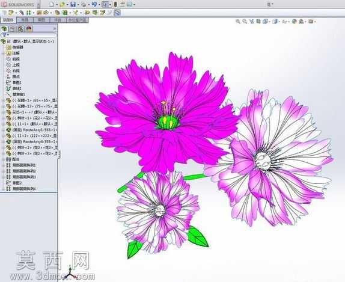Switch to the 草图 (Sketch) tab
Image resolution: width=345 pixels, height=282 pixels.
click(x=41, y=20)
